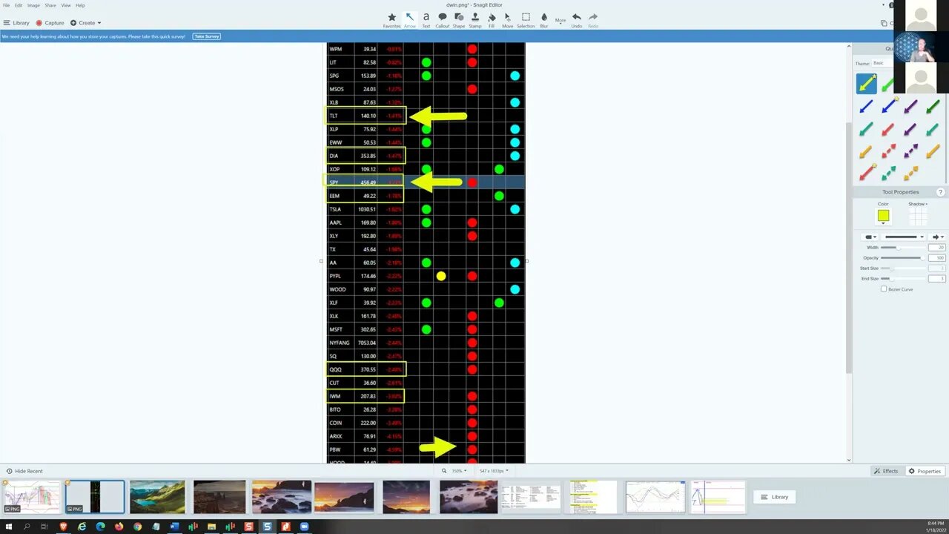
Task: Click the Width value field
Action: [x=936, y=248]
